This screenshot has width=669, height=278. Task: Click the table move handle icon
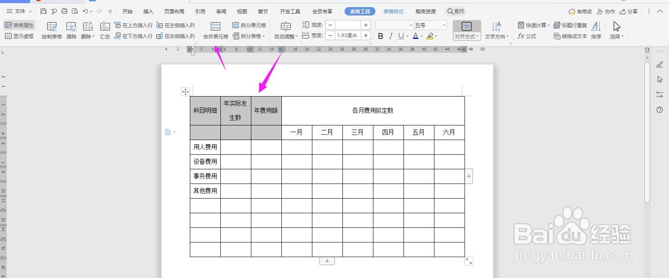point(185,92)
